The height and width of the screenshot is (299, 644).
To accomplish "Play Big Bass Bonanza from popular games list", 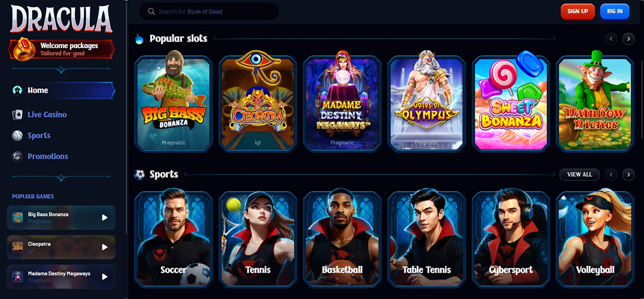I will [x=105, y=218].
